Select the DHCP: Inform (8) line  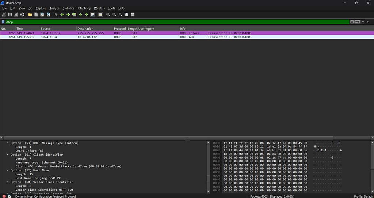(29, 151)
